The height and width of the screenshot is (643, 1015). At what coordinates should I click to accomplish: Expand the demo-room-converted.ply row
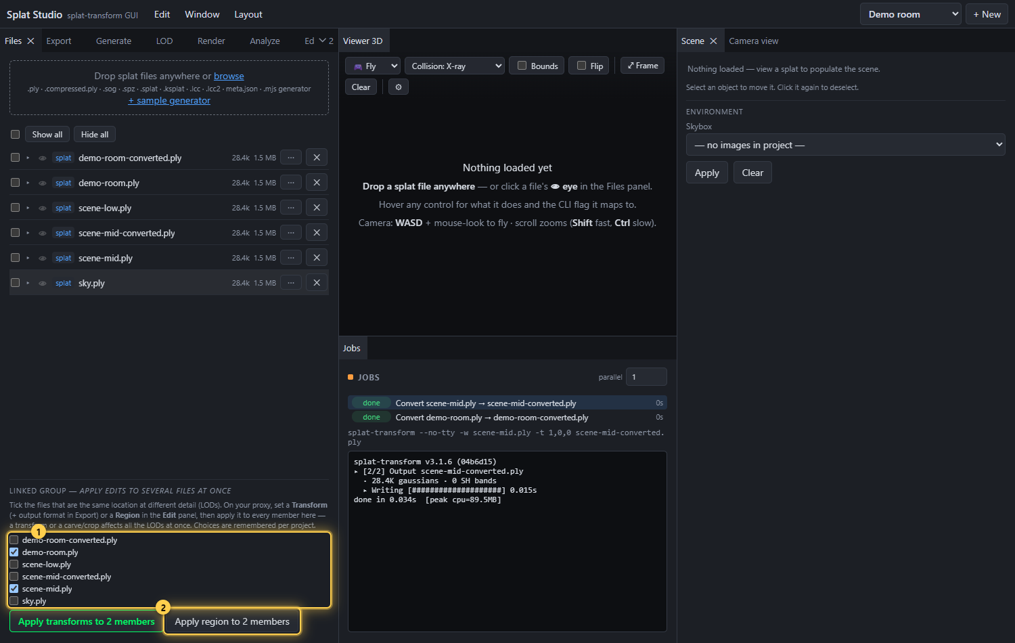28,158
